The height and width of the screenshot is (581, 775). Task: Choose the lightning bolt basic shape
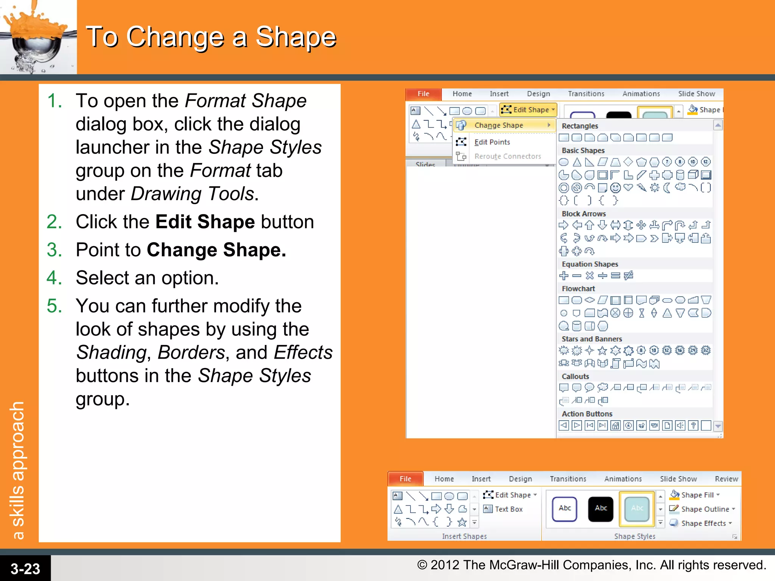tap(641, 188)
